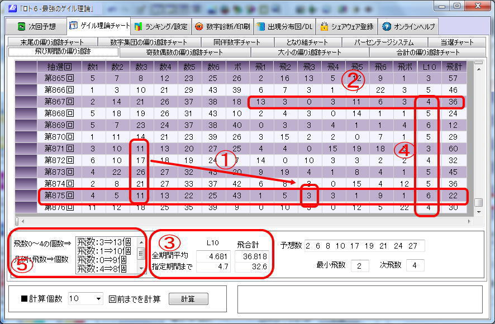Click the シェアウェア登録 lock icon
This screenshot has width=495, height=324.
click(x=324, y=26)
